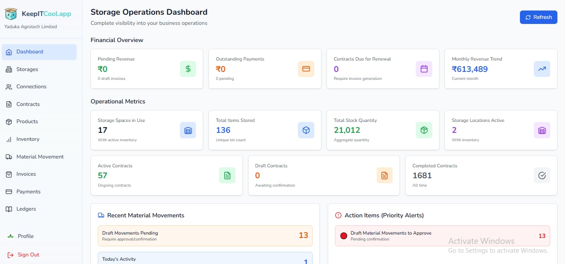Click the trend arrow icon on Monthly Revenue
Image resolution: width=565 pixels, height=264 pixels.
(542, 69)
